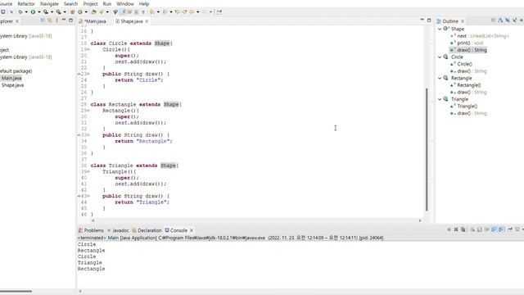Collapse the Rectangle node in Outline
The height and width of the screenshot is (295, 524).
[x=440, y=79]
